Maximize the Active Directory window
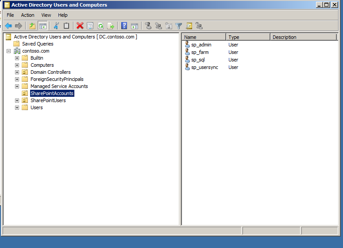 point(327,4)
